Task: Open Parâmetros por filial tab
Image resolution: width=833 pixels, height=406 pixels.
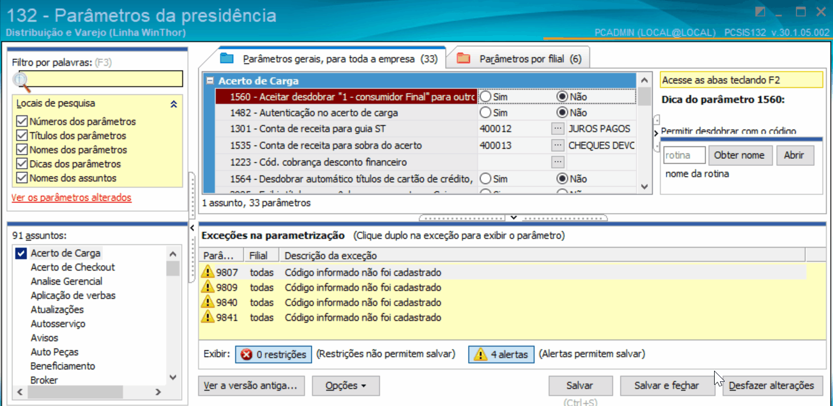Action: (x=519, y=59)
